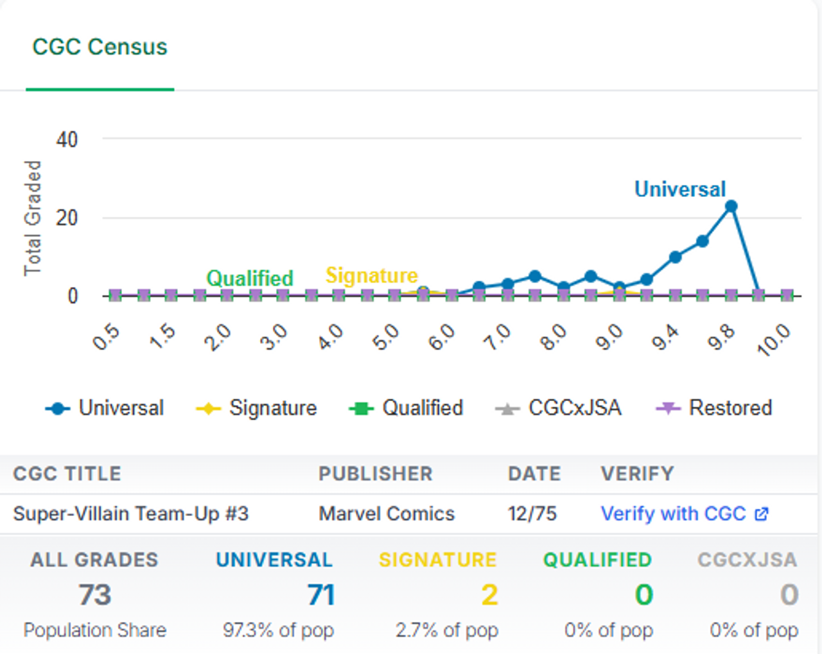This screenshot has width=822, height=654.
Task: Click the purple Restored legend marker icon
Action: [x=668, y=408]
